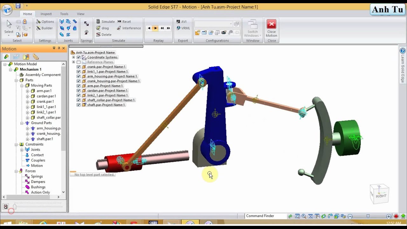Open the Switch Windows menu
407x229 pixels.
252,29
